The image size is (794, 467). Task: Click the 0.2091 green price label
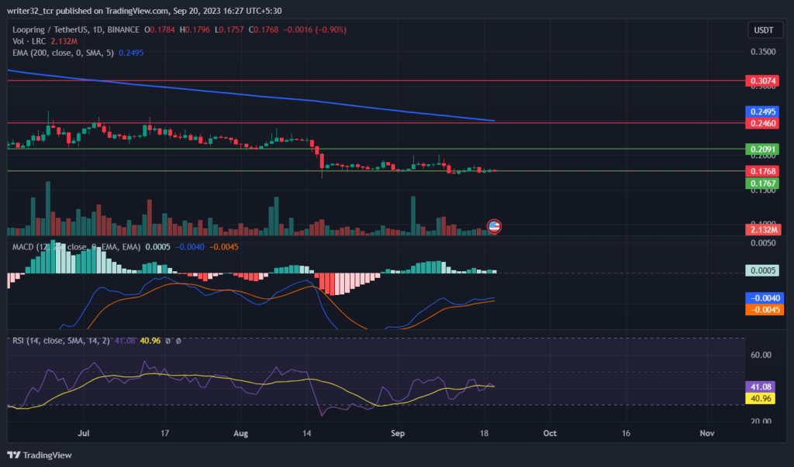(x=763, y=149)
